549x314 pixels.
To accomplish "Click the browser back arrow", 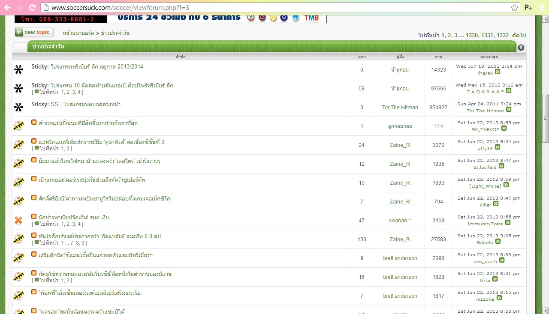I will coord(7,7).
